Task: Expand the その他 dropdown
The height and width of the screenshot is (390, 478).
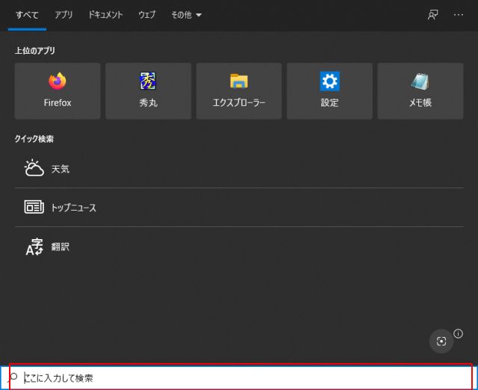Action: [x=187, y=15]
